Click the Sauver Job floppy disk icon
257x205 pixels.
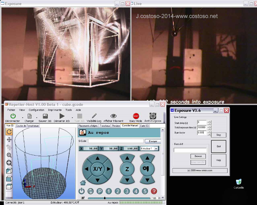45,116
